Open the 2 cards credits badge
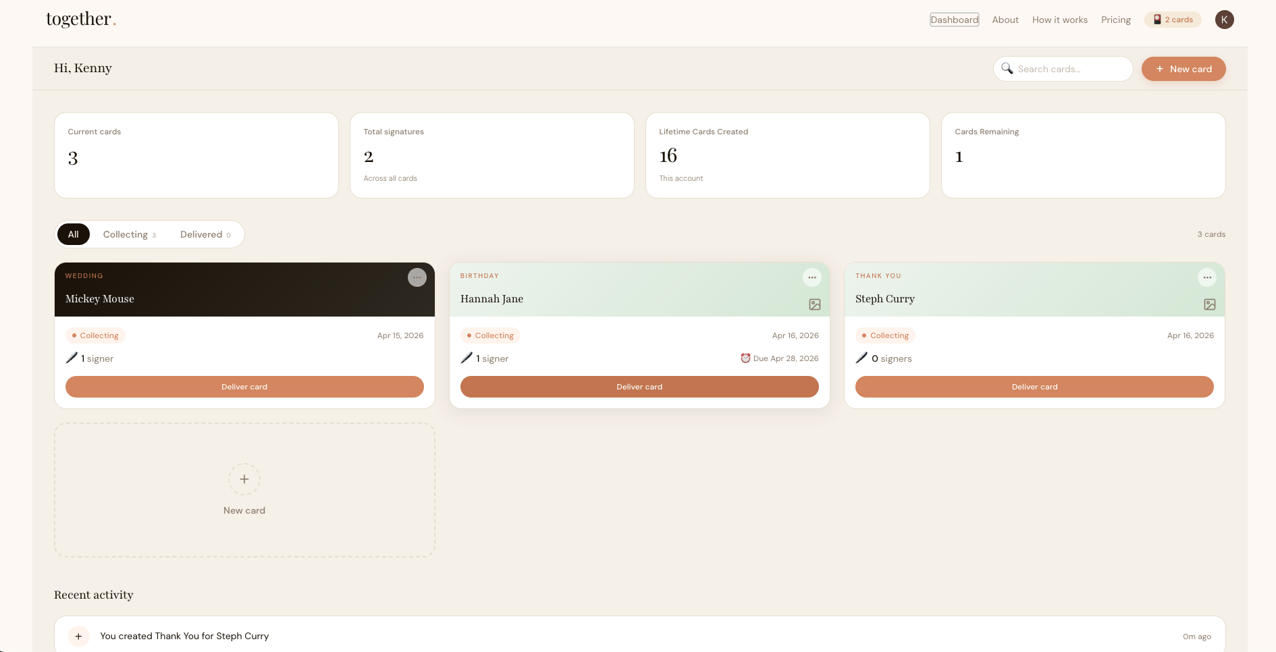This screenshot has height=652, width=1276. [x=1173, y=20]
